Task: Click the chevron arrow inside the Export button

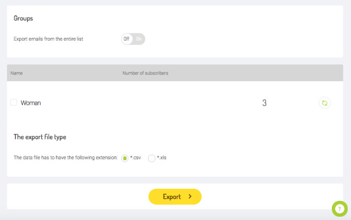Action: [190, 196]
